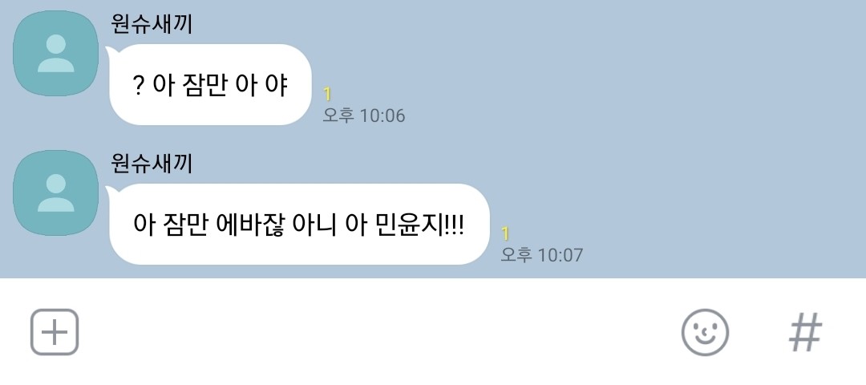Viewport: 866px width, 385px height.
Task: View profile avatar beside the 10:06 message
Action: pos(56,53)
